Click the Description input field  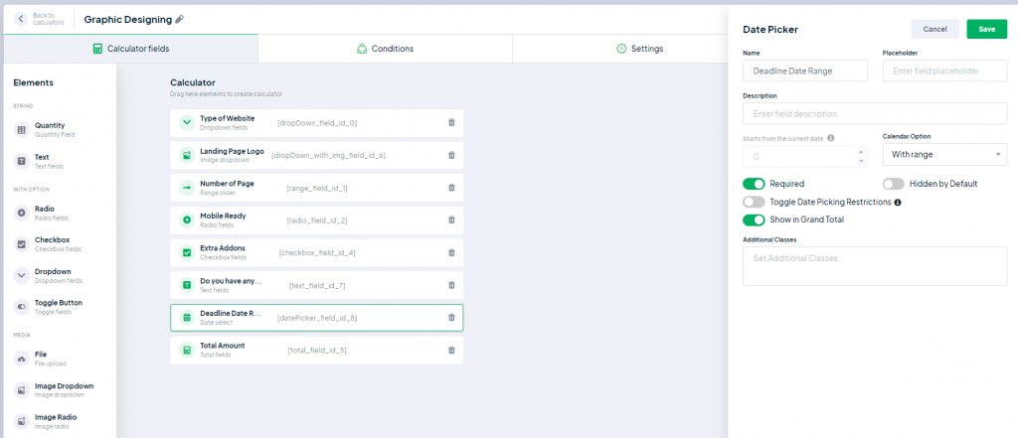pos(875,113)
